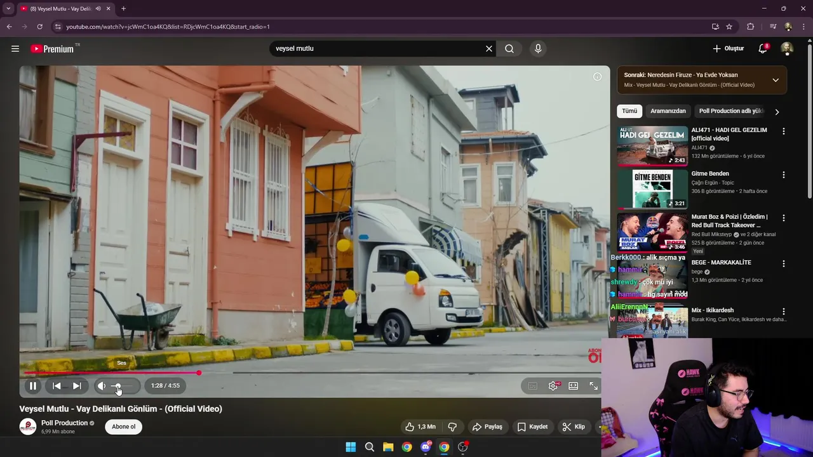Viewport: 813px width, 457px height.
Task: Open the YouTube hamburger guide menu
Action: [x=15, y=48]
